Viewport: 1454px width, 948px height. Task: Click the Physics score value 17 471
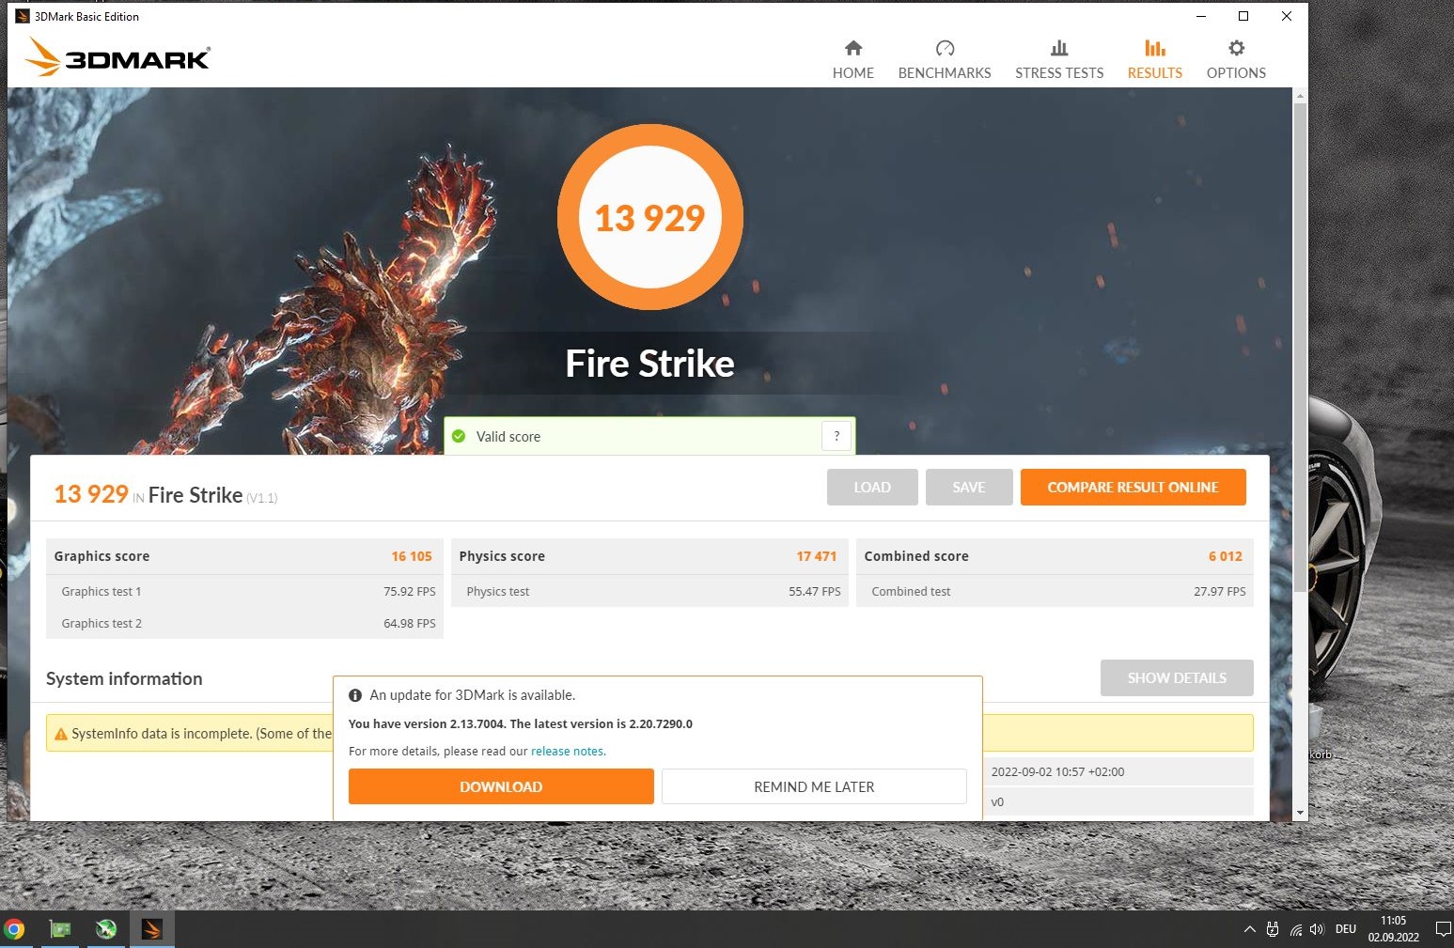tap(816, 556)
